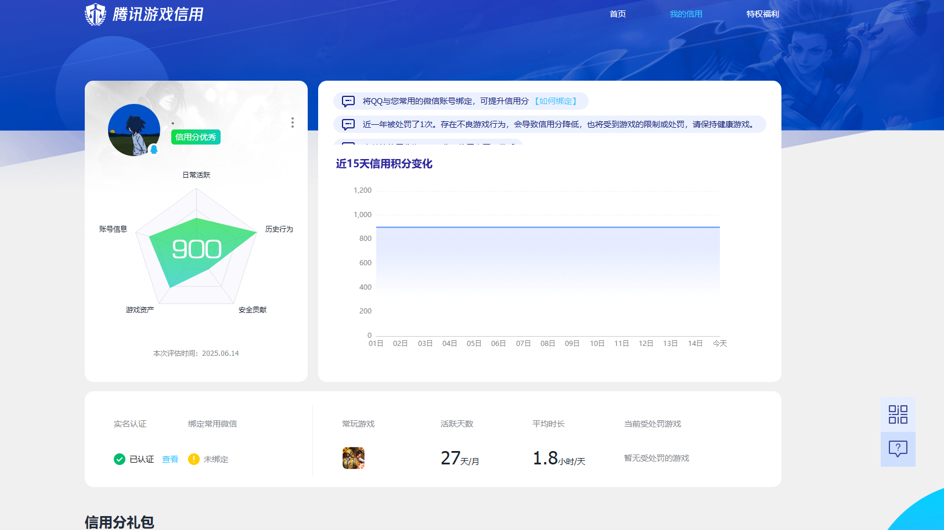Open the 查看 link next to 已认证

(170, 459)
